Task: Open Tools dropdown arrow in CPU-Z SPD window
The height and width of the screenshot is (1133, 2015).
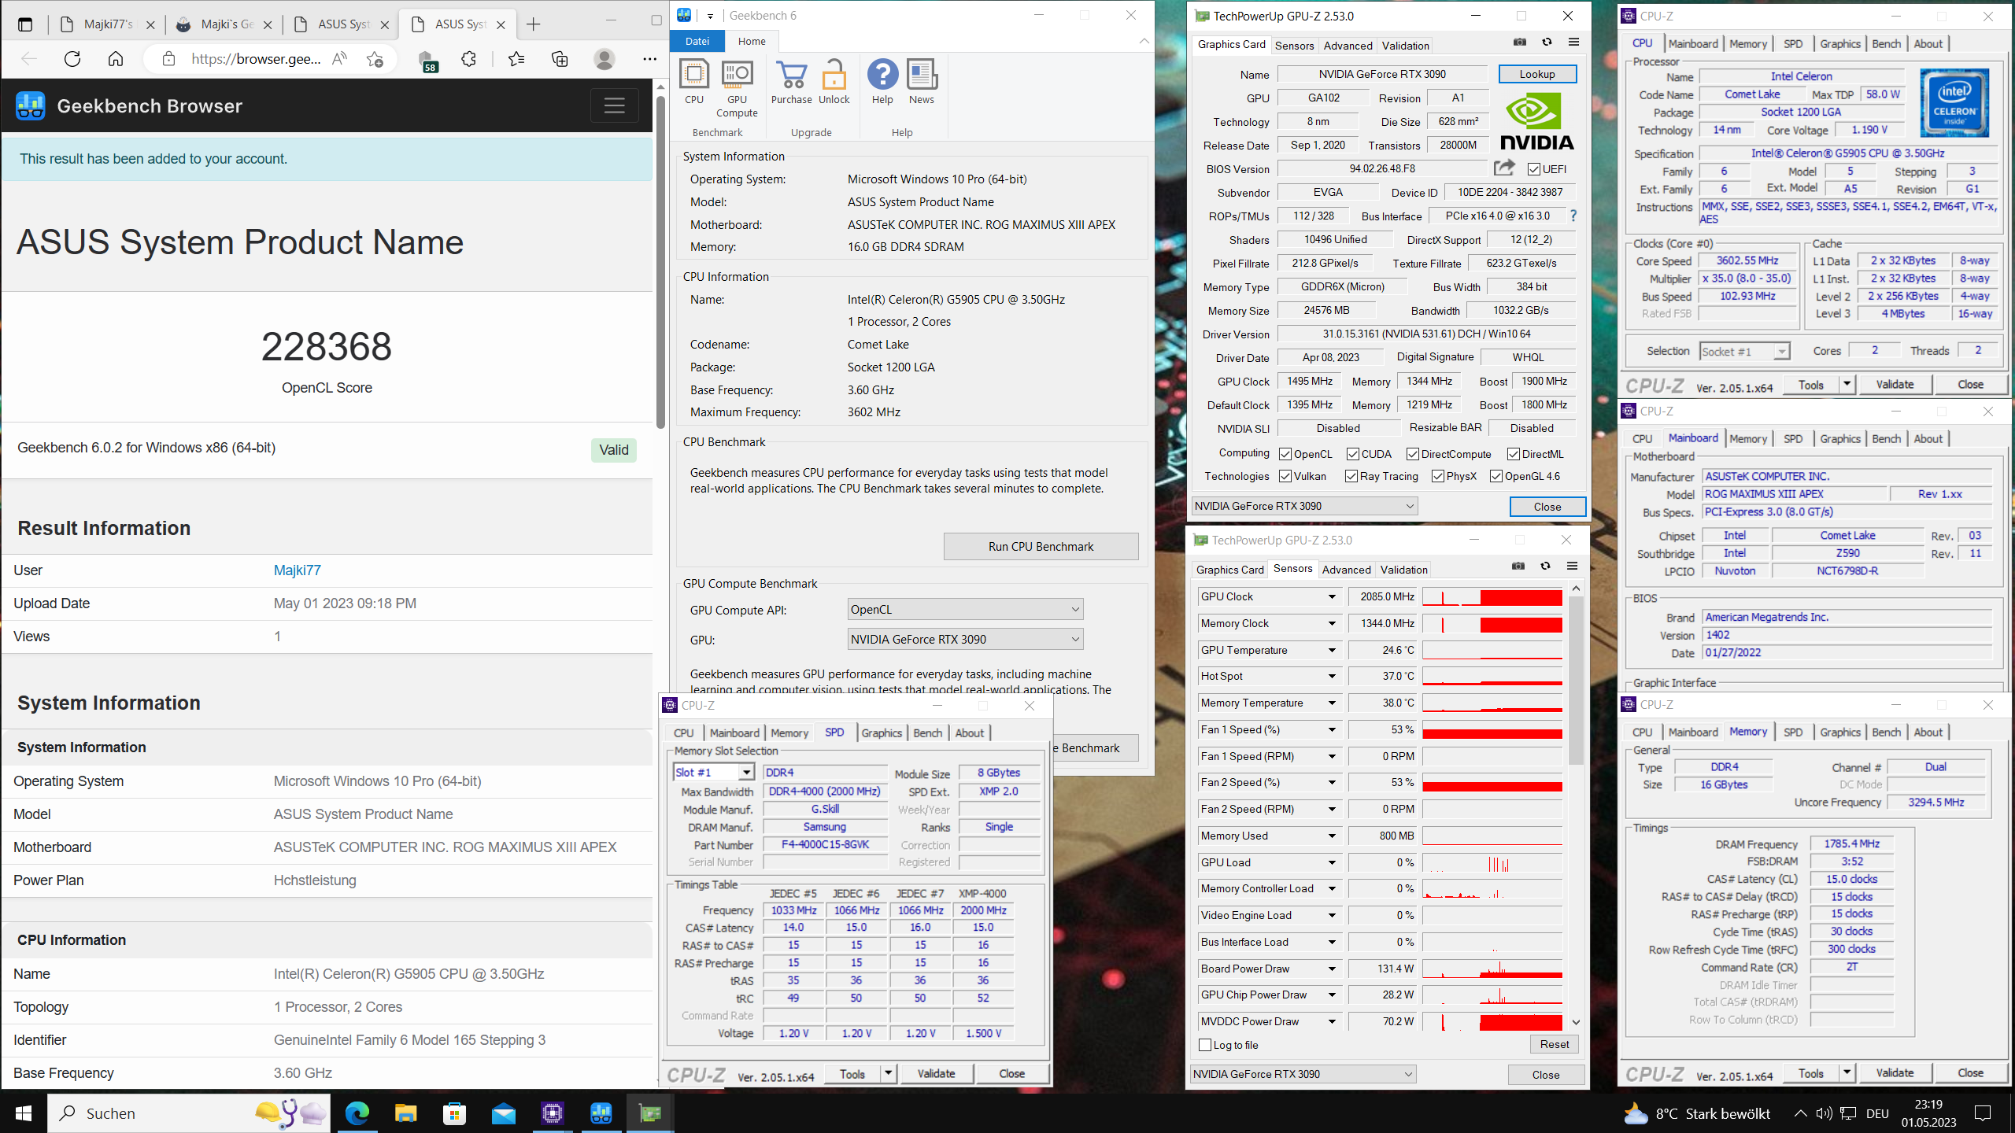Action: click(889, 1073)
